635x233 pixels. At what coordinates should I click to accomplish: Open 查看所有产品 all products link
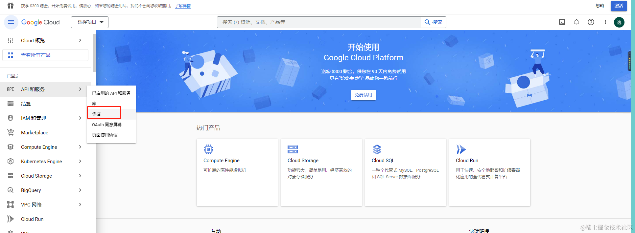[x=45, y=55]
